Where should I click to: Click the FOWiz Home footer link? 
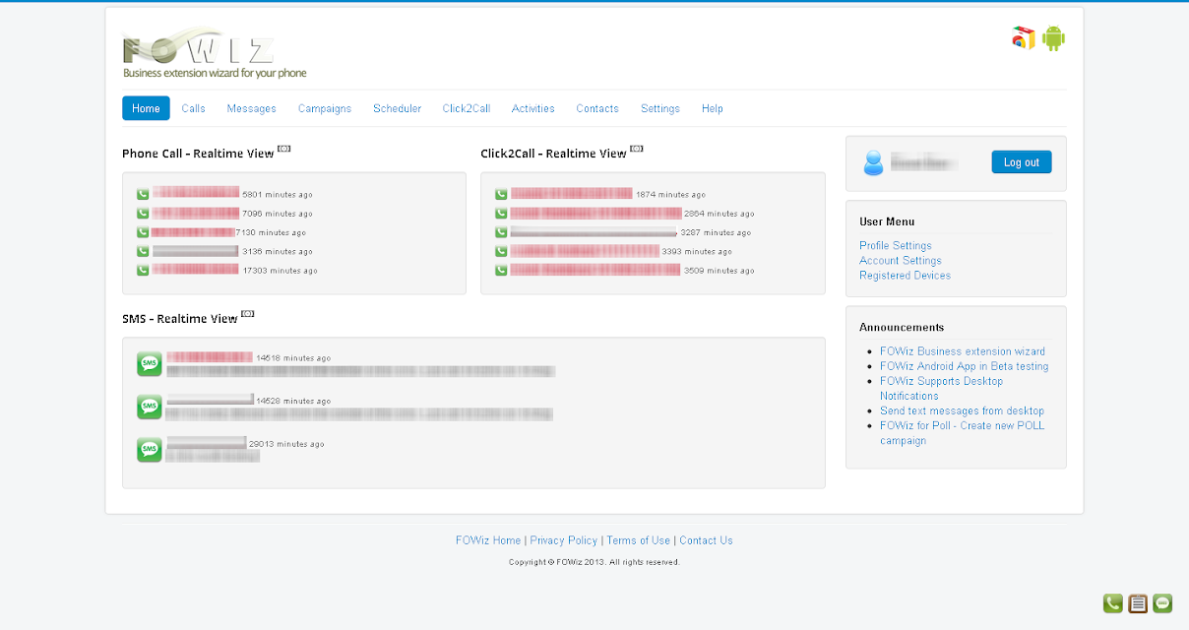(x=488, y=540)
